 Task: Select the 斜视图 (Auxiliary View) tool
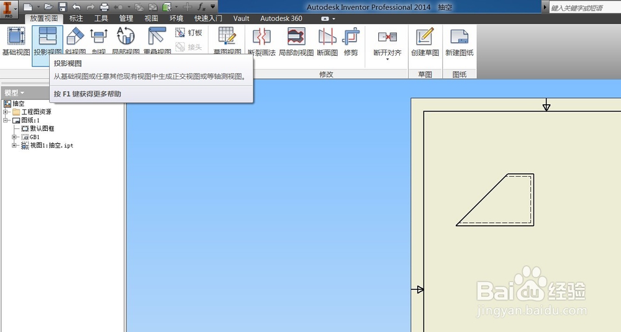click(x=75, y=41)
